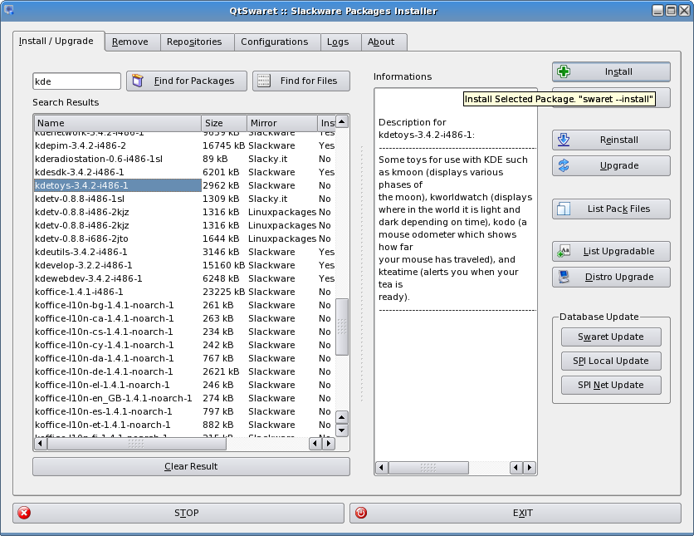
Task: Click the 16745 kB size cell
Action: pyautogui.click(x=223, y=145)
